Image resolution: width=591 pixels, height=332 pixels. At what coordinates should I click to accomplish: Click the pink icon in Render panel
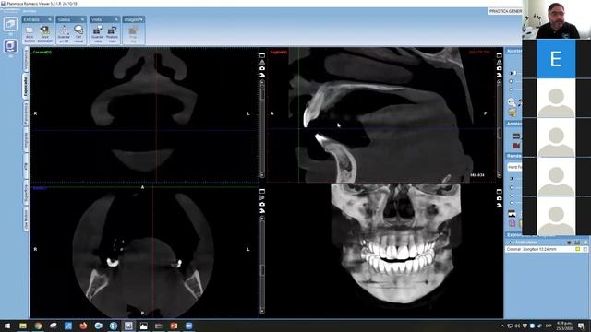[513, 223]
